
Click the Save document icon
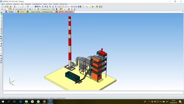coord(7,7)
